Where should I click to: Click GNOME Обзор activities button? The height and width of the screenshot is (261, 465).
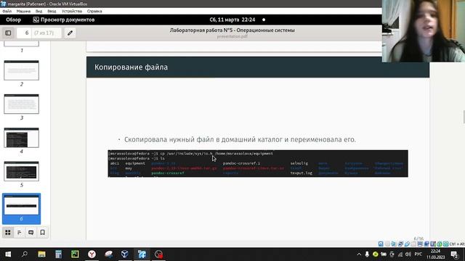point(13,20)
